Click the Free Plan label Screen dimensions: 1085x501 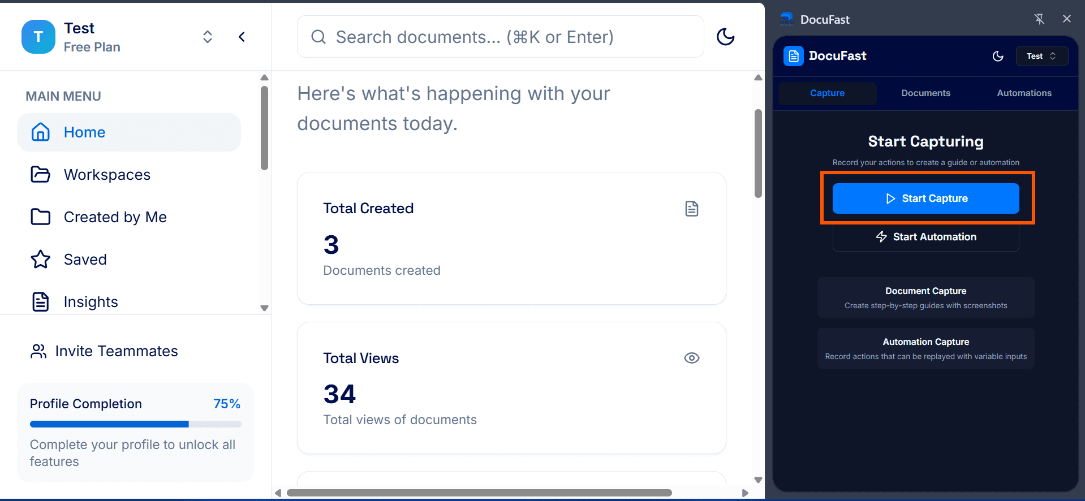pos(92,47)
